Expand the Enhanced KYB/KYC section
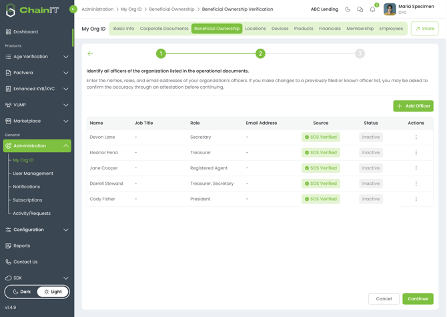Viewport: 447px width, 317px height. [x=37, y=89]
